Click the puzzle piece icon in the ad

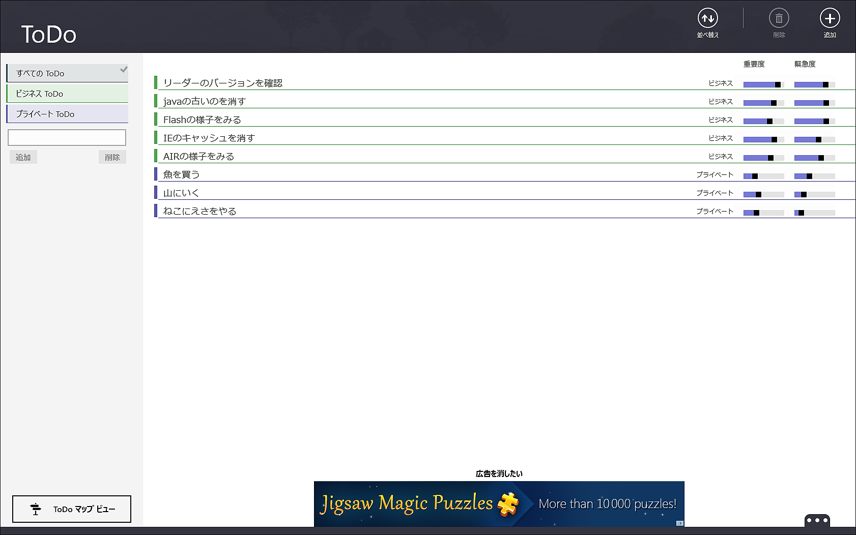(507, 503)
